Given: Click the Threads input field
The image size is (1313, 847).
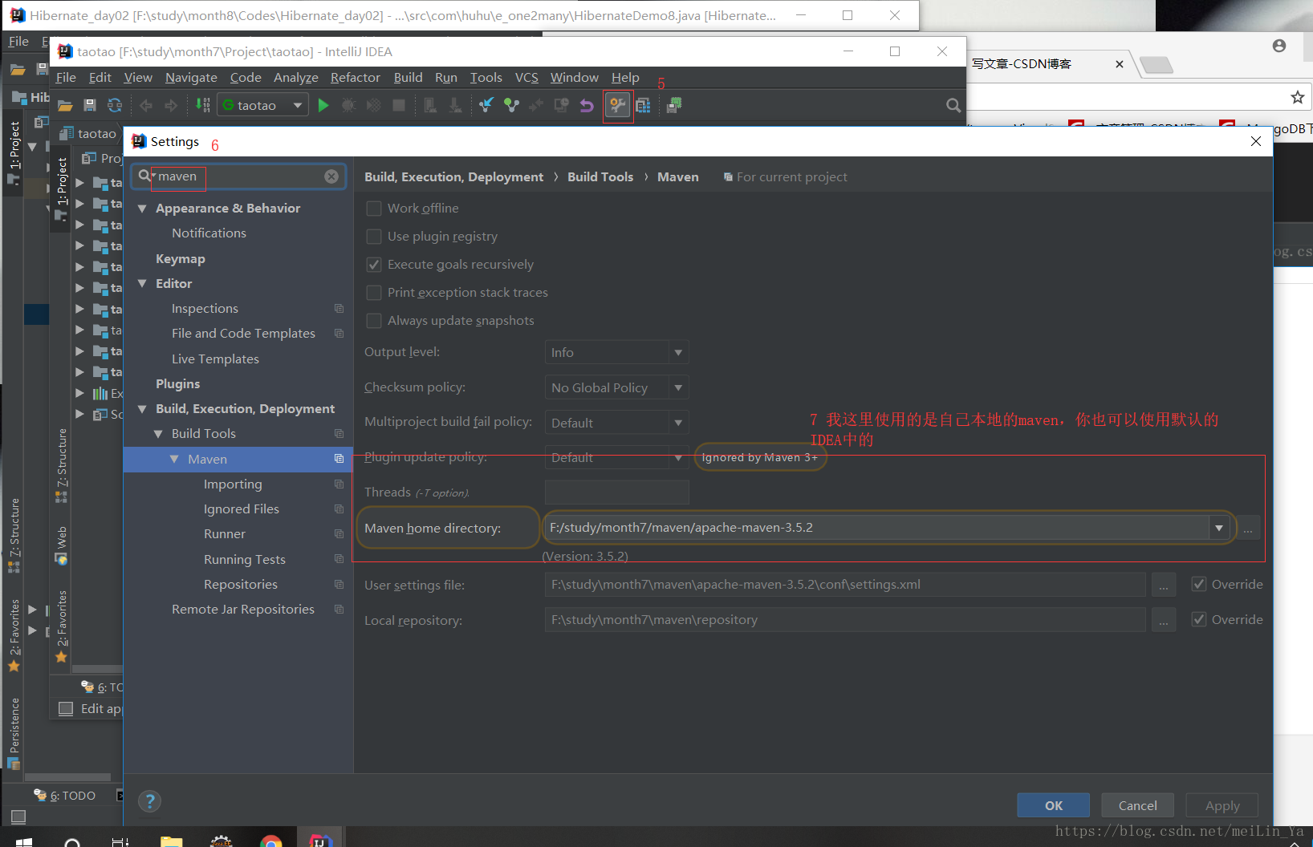Looking at the screenshot, I should (x=616, y=492).
